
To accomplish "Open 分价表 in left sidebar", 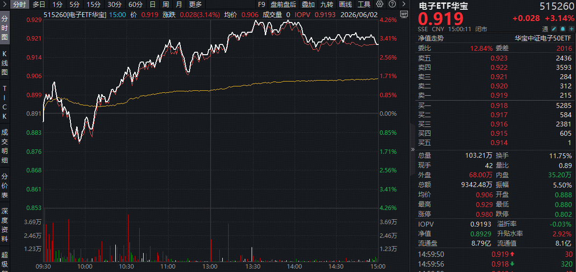I will tap(5, 186).
